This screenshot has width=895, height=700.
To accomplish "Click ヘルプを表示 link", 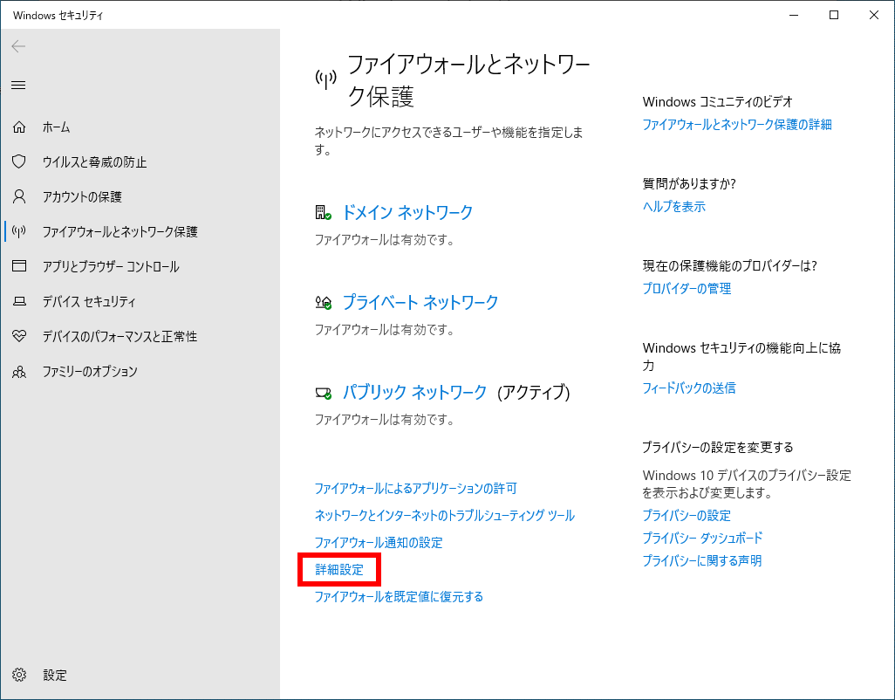I will 673,207.
